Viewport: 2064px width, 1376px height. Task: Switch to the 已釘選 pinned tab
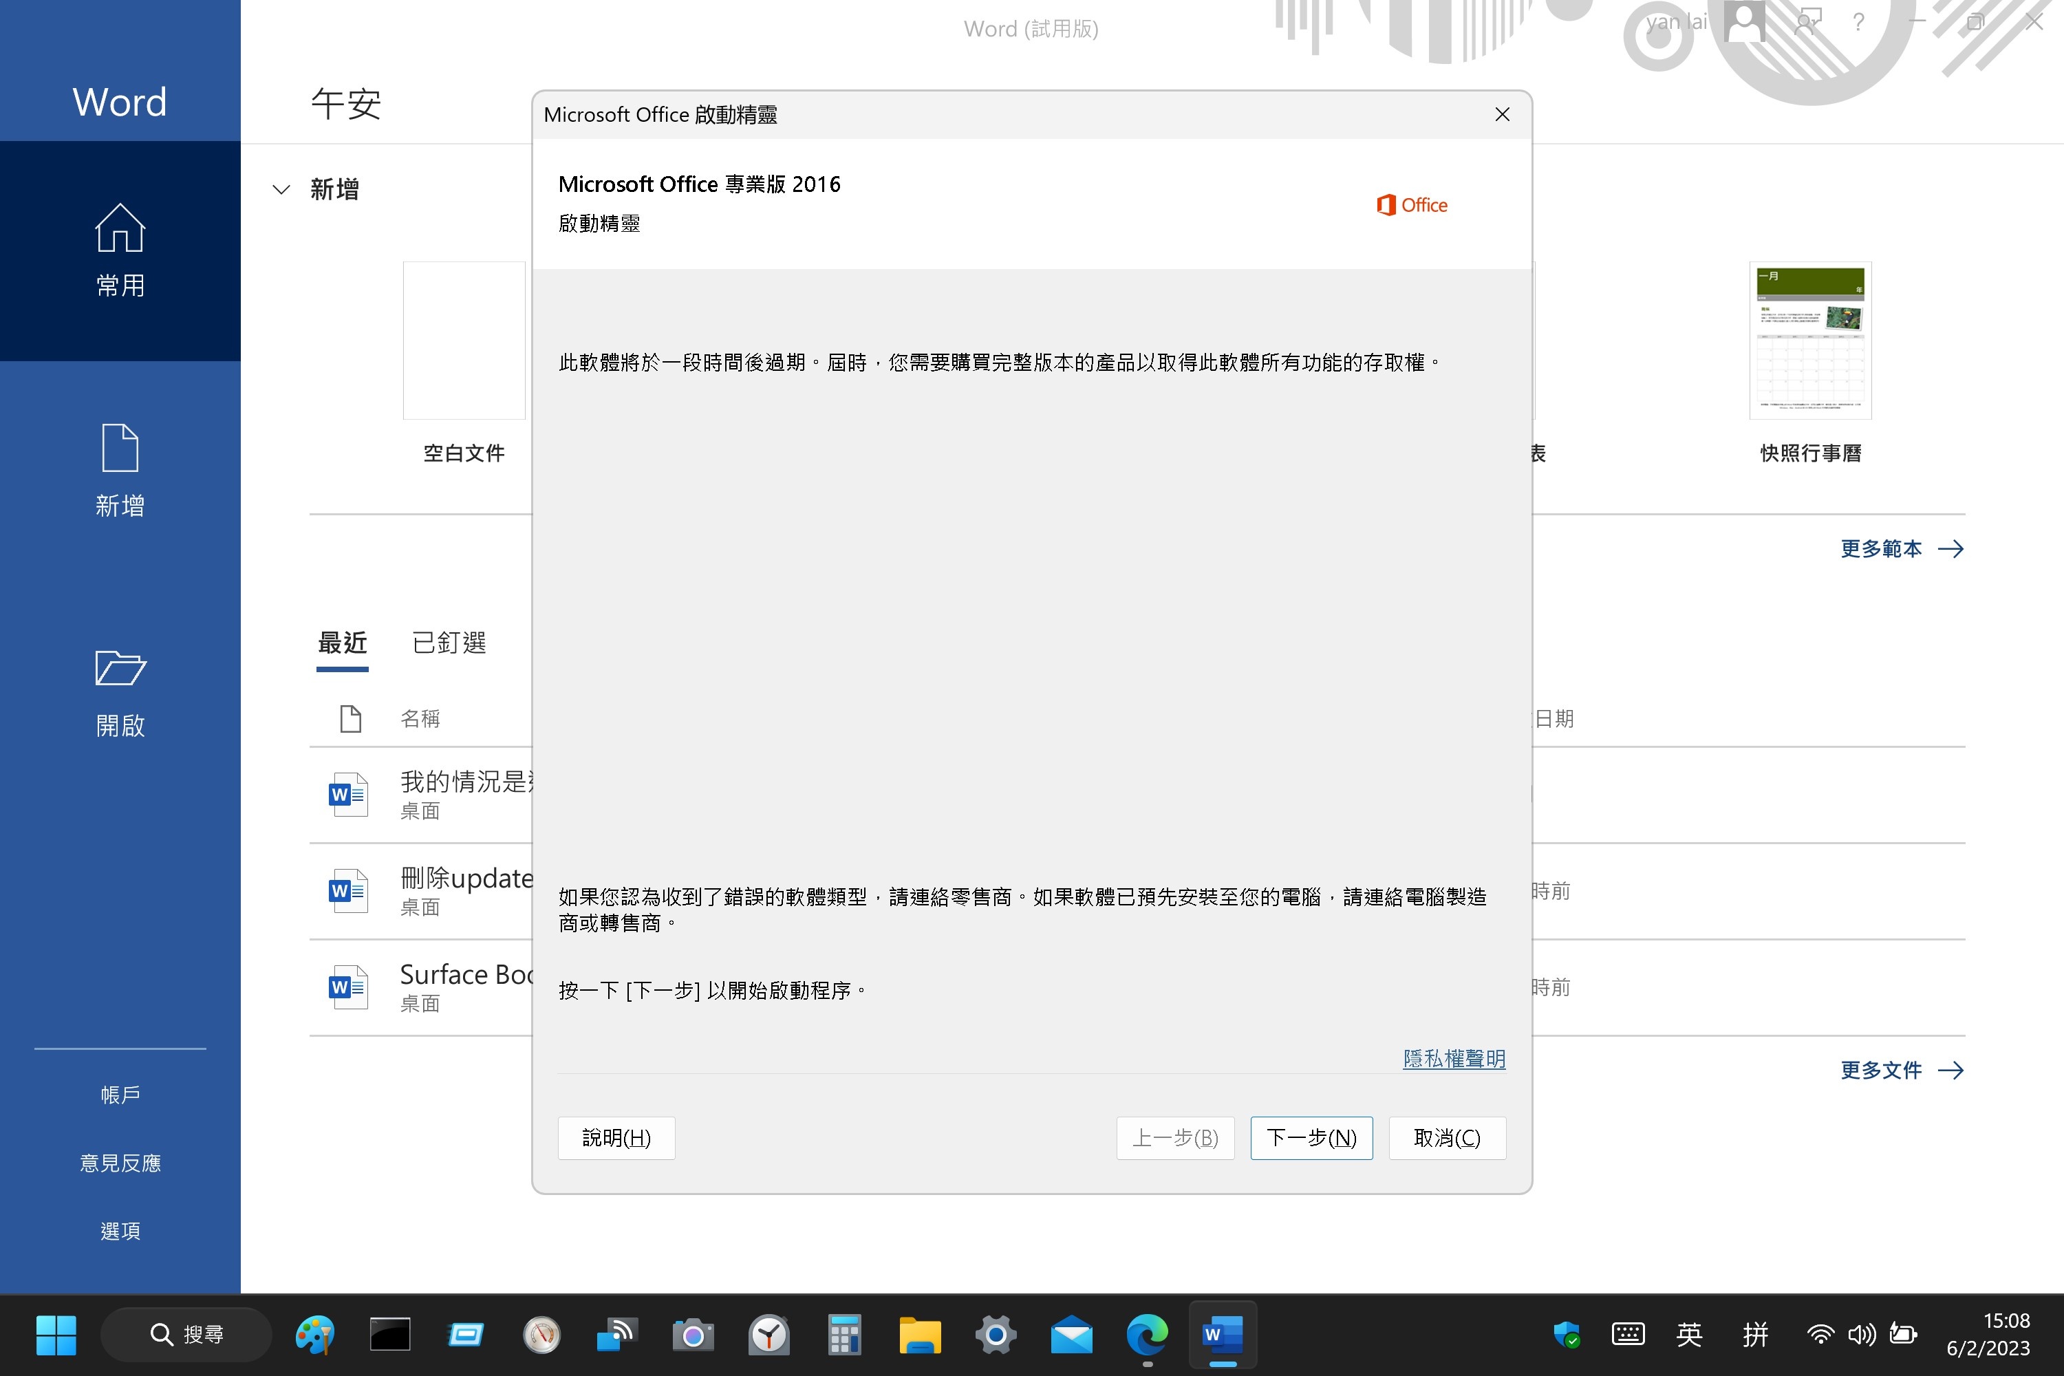click(449, 643)
